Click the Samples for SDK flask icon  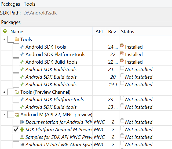[22, 137]
